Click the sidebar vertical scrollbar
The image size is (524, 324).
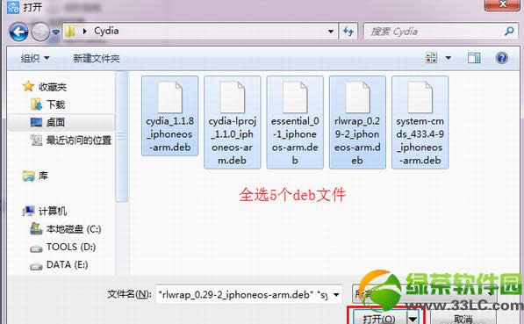122,137
